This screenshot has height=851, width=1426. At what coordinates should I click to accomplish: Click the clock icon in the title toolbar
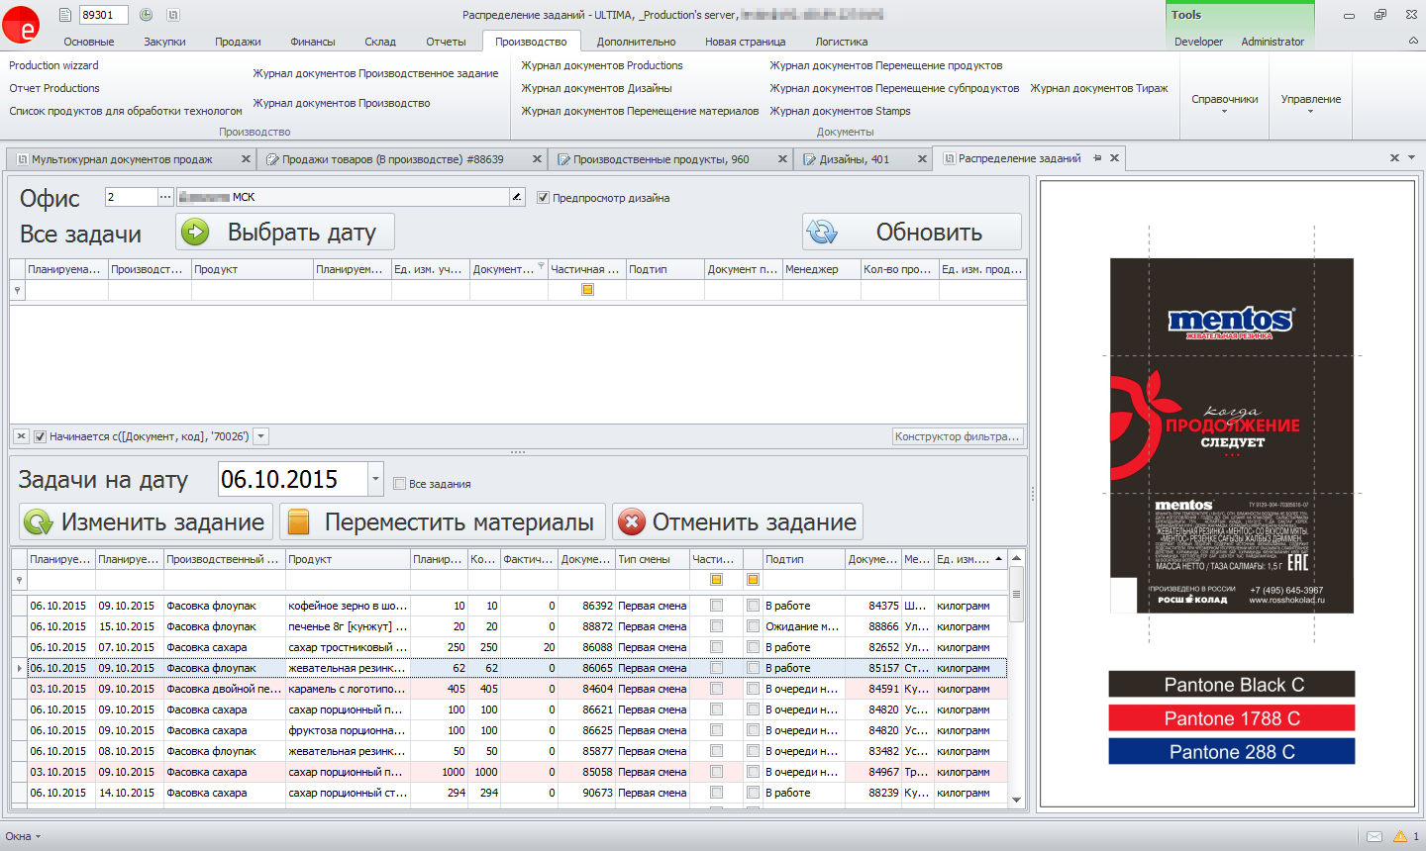click(x=146, y=15)
